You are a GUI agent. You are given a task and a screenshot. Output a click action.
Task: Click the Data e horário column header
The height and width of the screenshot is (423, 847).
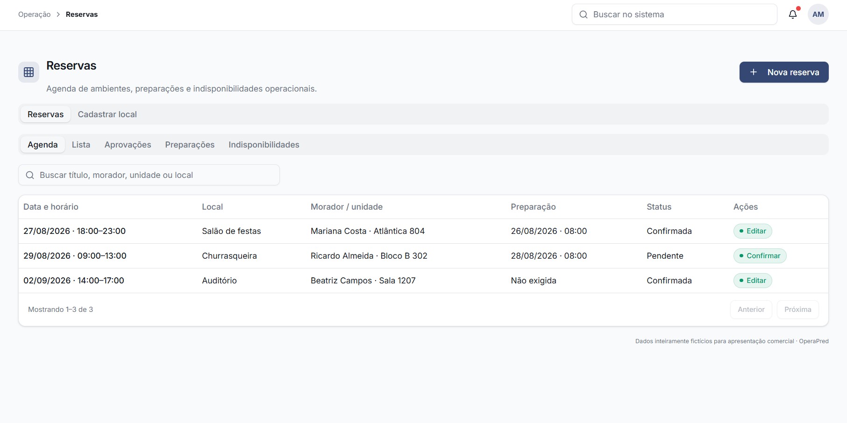[51, 207]
